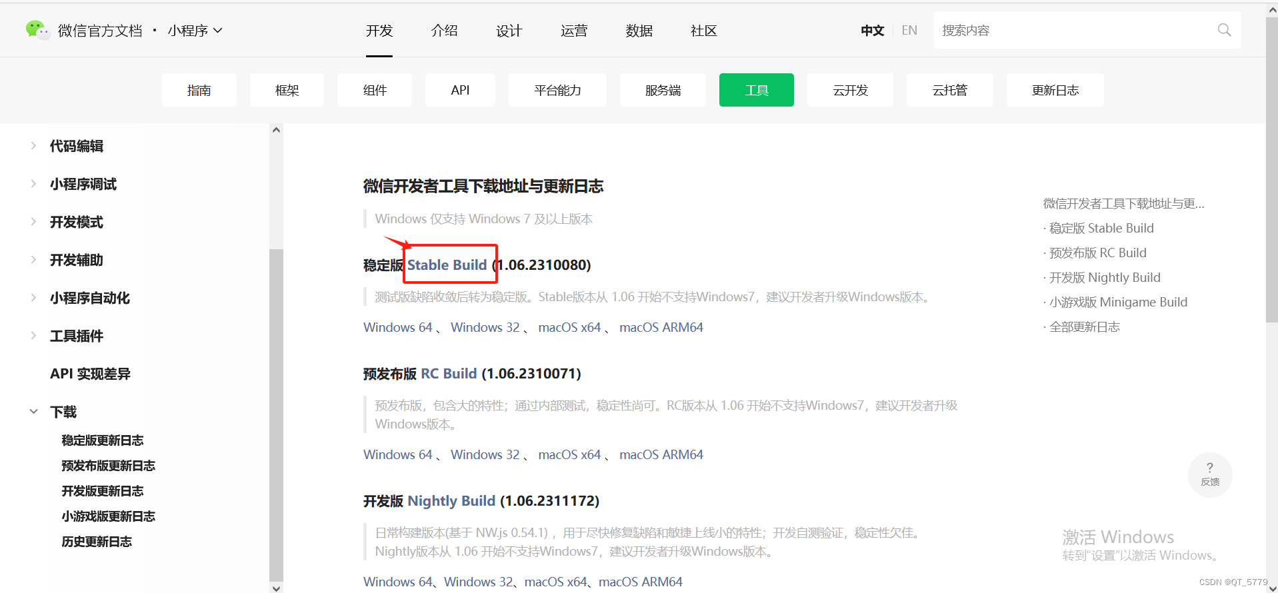Download Nightly Build for Windows 64
Image resolution: width=1278 pixels, height=593 pixels.
point(398,582)
